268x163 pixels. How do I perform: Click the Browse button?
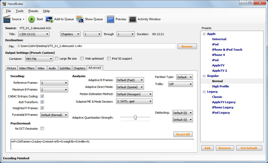pyautogui.click(x=187, y=46)
